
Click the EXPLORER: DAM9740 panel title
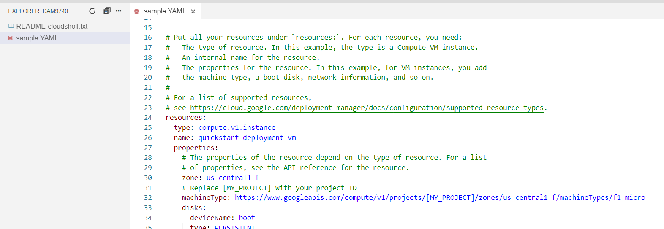(x=38, y=11)
